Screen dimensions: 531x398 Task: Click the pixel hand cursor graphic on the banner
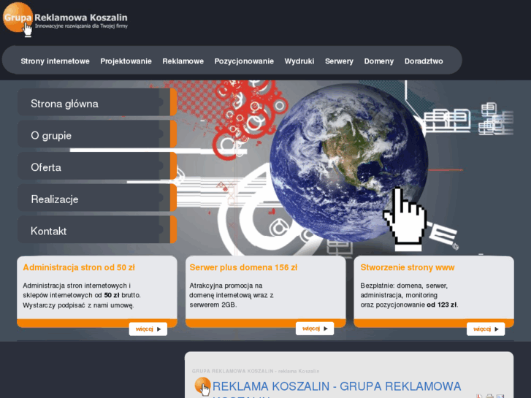(405, 218)
